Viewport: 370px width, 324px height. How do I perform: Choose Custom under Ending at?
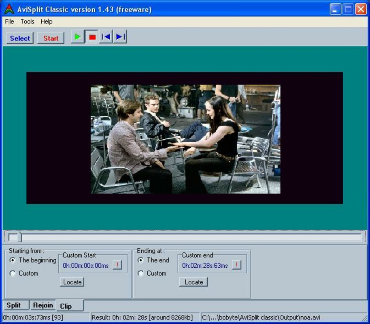coord(152,273)
